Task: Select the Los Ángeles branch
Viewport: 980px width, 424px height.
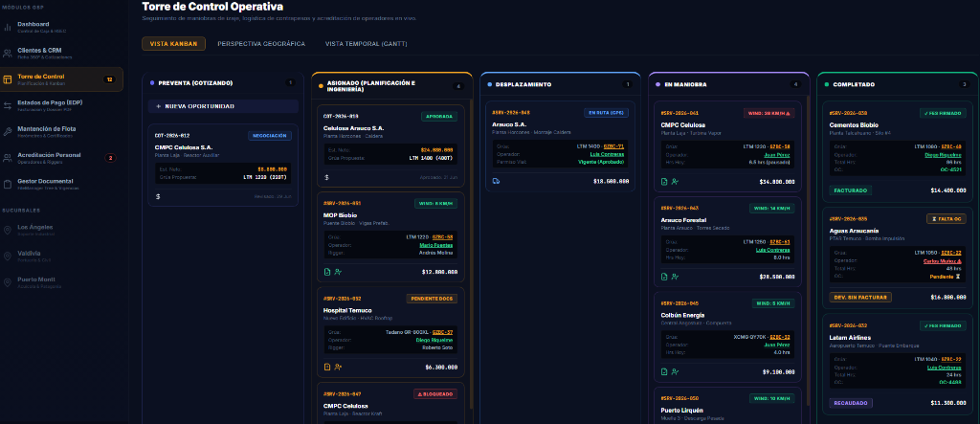Action: click(x=62, y=230)
